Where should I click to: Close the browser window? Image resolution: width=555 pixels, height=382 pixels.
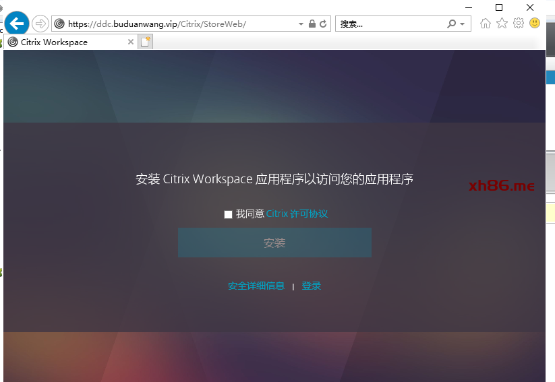coord(530,7)
